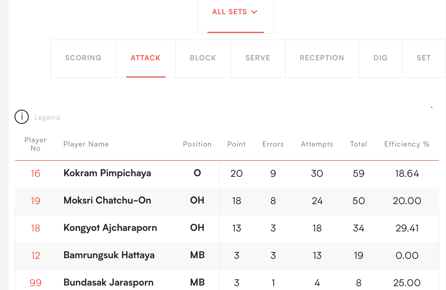Click player number 16
The width and height of the screenshot is (446, 290).
coord(36,174)
